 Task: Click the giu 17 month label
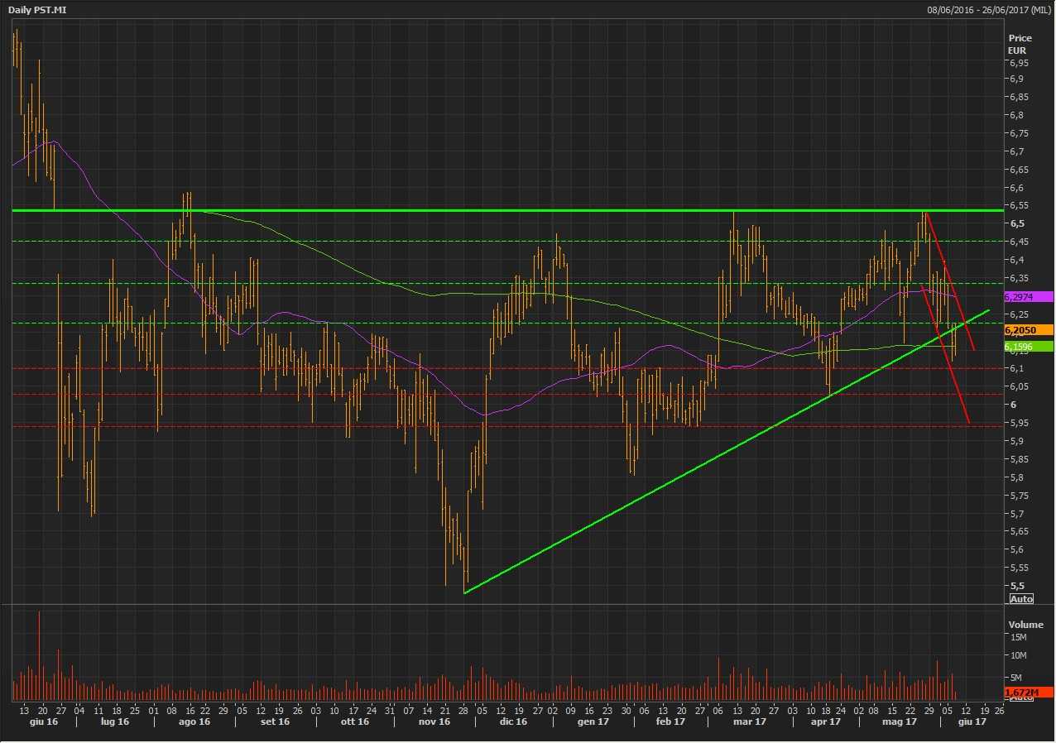point(971,721)
